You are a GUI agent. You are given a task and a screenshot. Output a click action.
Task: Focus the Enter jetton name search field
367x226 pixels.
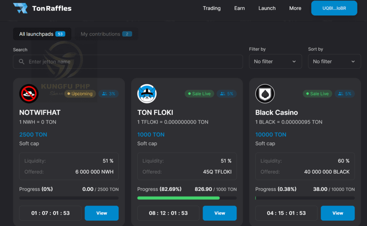(x=128, y=62)
